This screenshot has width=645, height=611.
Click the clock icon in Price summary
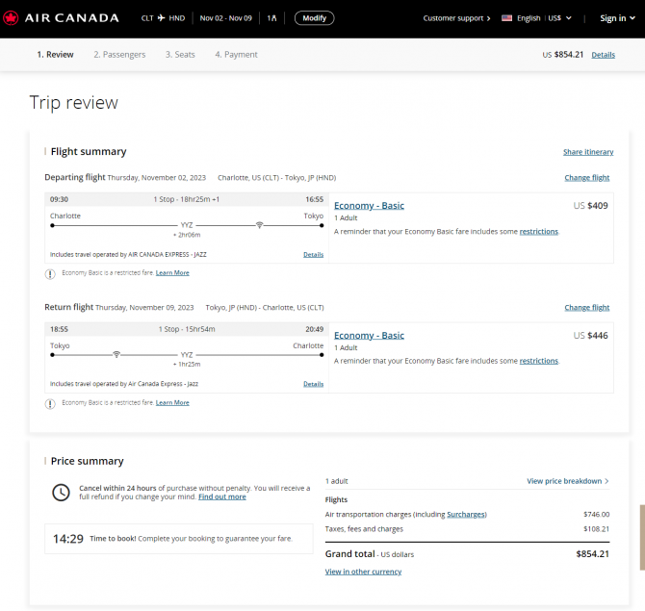click(61, 493)
